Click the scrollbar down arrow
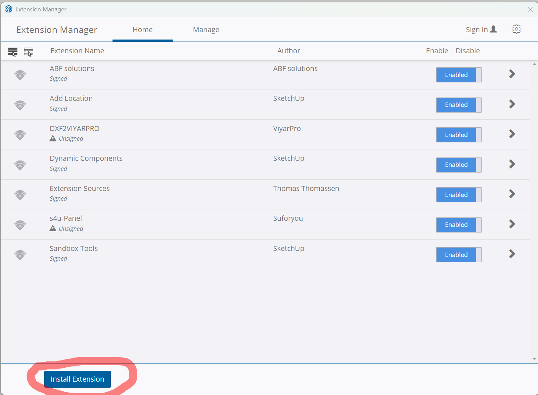 point(534,359)
